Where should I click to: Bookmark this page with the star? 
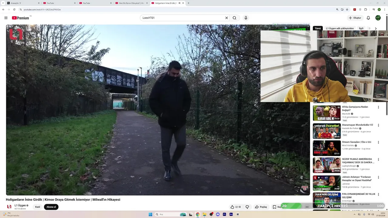tap(347, 9)
